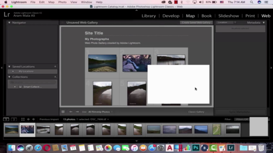Hide the right panel group arrow
The height and width of the screenshot is (153, 273).
pyautogui.click(x=271, y=68)
